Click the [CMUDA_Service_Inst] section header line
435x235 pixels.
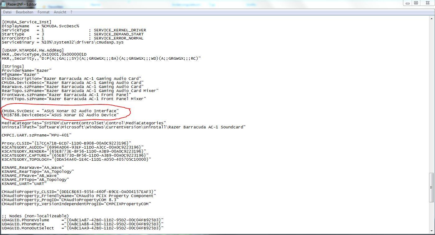[x=26, y=22]
